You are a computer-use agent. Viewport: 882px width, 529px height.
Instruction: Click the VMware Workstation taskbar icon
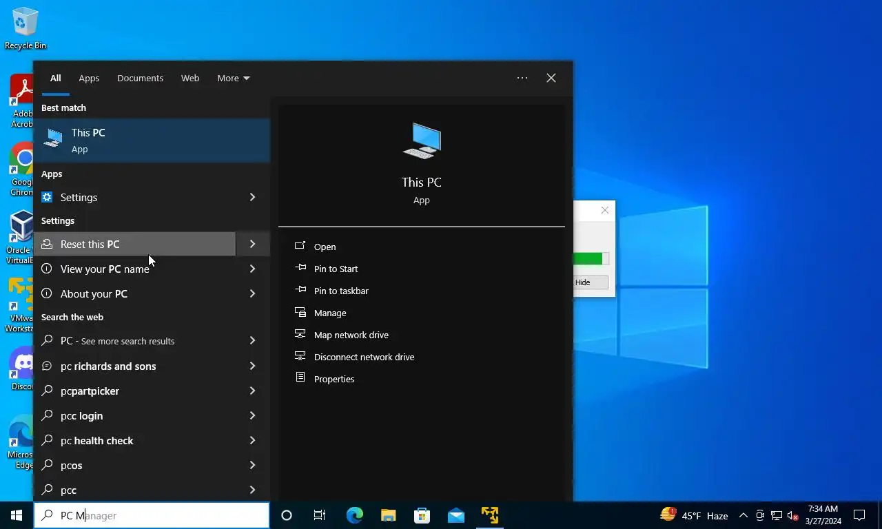click(x=489, y=515)
